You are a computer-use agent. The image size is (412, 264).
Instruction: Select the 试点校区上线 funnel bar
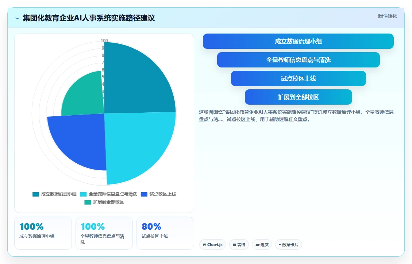tap(298, 78)
